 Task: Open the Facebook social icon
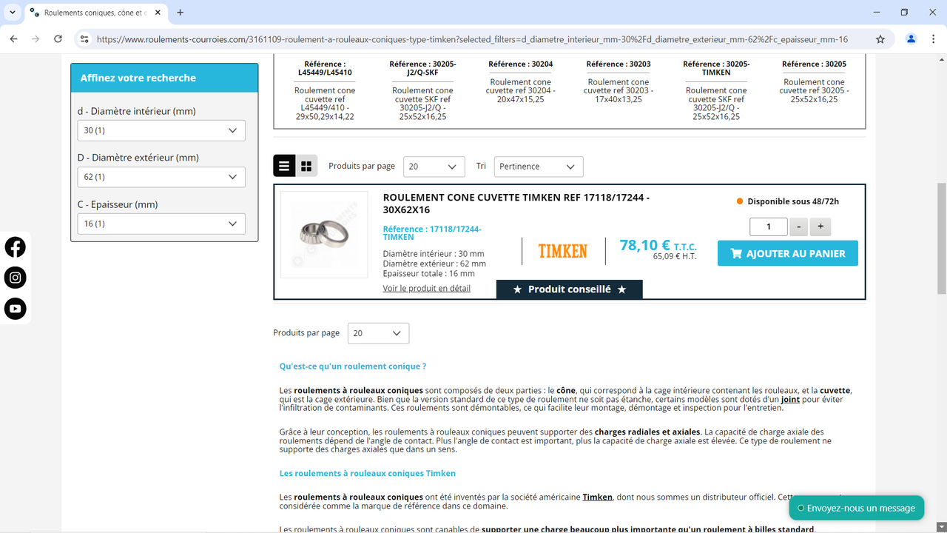click(15, 247)
